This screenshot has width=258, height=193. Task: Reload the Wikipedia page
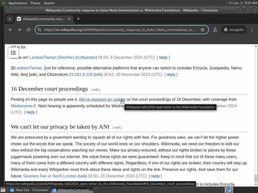tap(28, 30)
